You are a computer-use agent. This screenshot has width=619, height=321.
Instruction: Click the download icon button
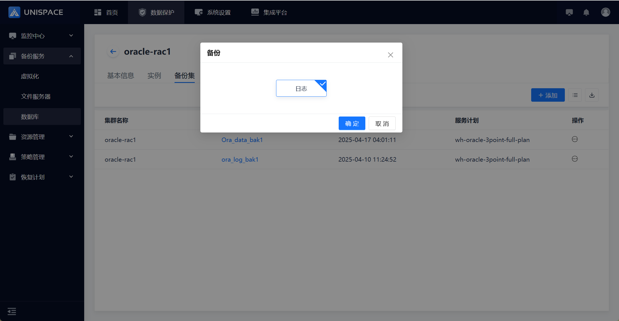click(x=592, y=95)
